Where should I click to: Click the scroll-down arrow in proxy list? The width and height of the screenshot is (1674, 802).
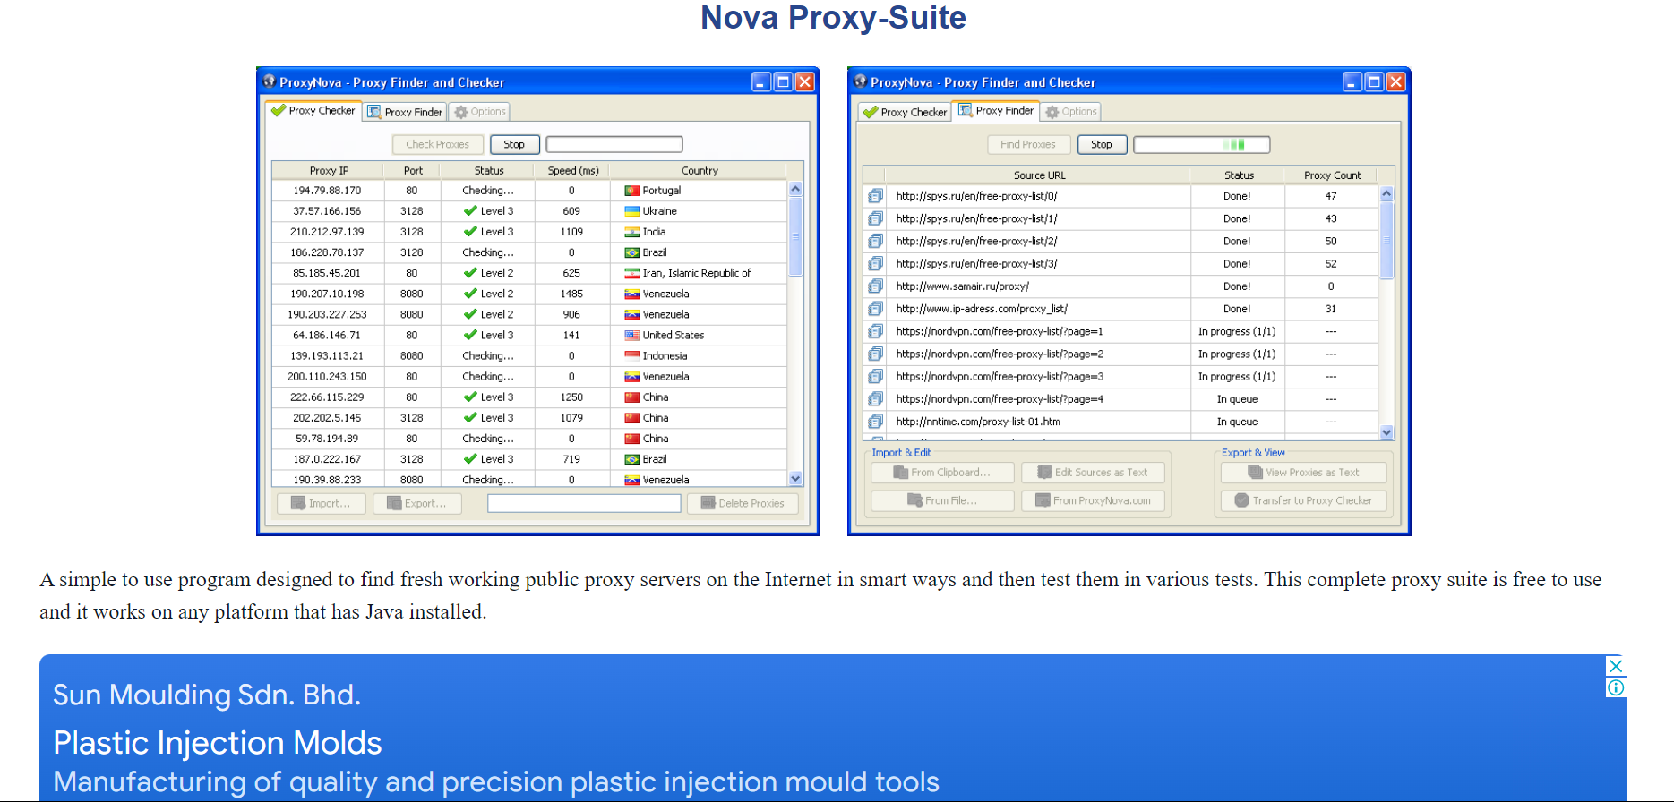(795, 479)
